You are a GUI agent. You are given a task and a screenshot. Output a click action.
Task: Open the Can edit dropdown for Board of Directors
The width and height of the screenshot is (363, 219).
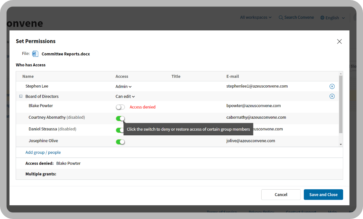pyautogui.click(x=125, y=96)
